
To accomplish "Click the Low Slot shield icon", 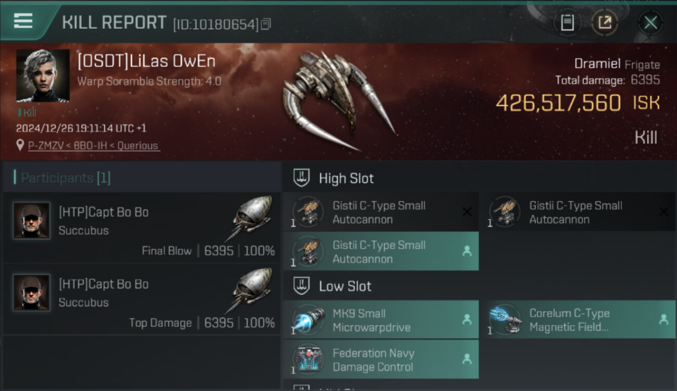I will (302, 286).
